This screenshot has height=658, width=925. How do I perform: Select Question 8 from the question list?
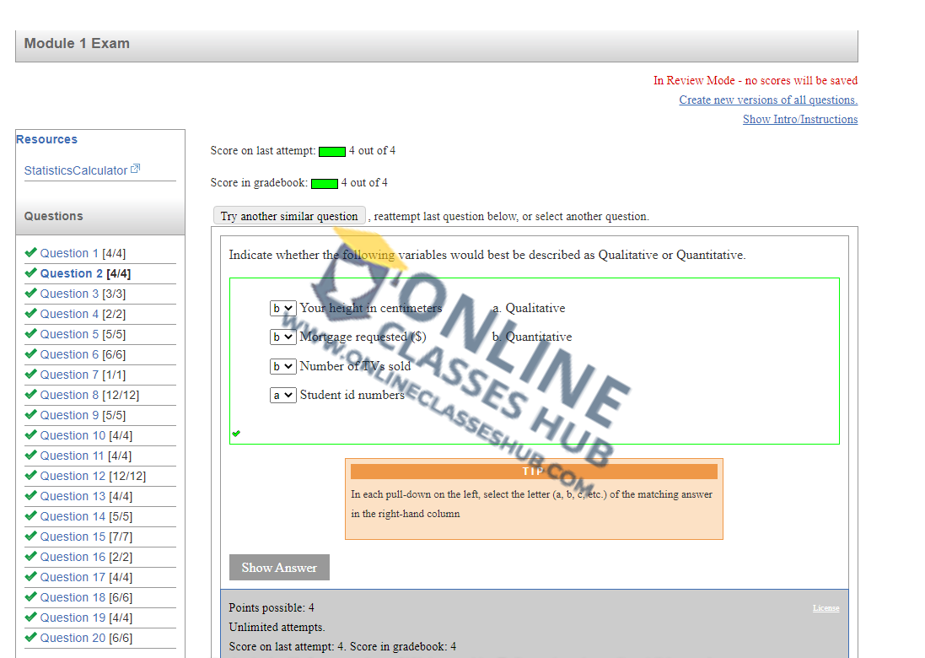click(x=69, y=395)
